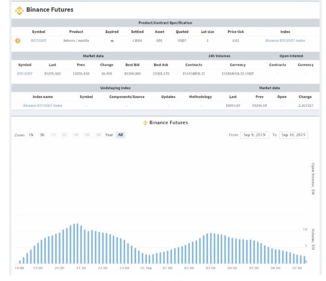The width and height of the screenshot is (326, 281).
Task: Set chart zoom to 1M
Action: [87, 135]
